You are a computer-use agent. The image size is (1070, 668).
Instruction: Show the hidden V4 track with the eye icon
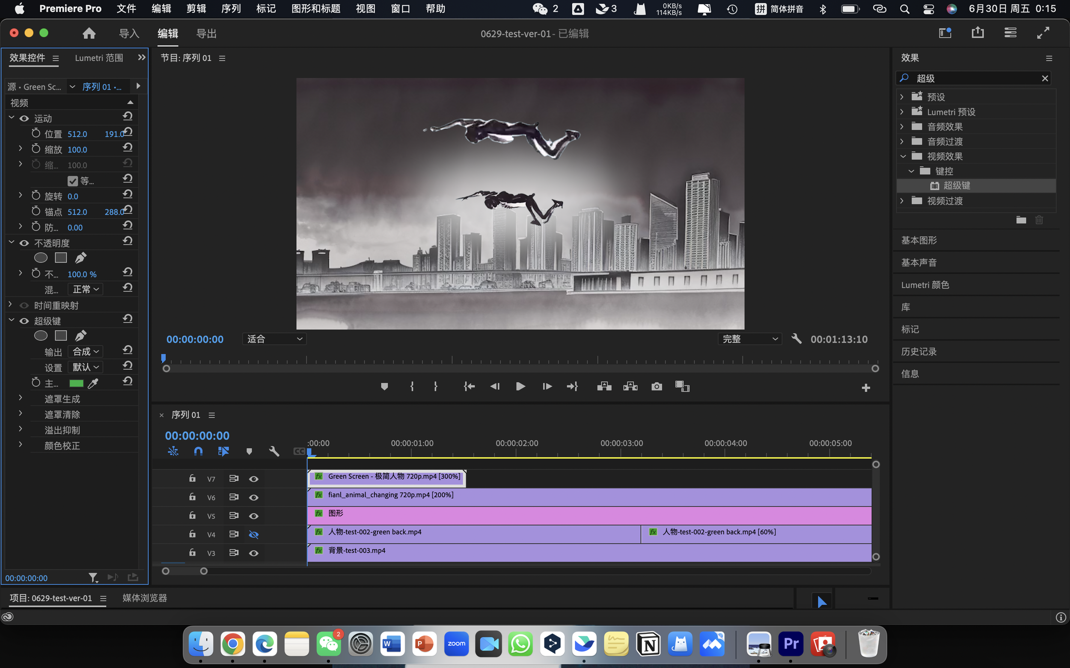tap(253, 535)
